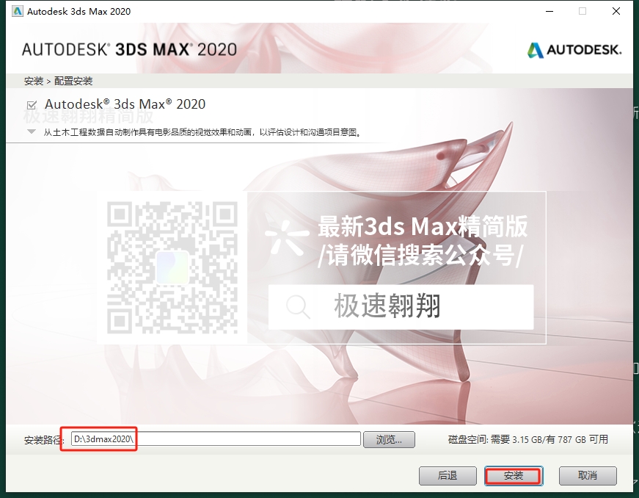Click the install path field showing D:\3dmax2020\

coord(216,439)
